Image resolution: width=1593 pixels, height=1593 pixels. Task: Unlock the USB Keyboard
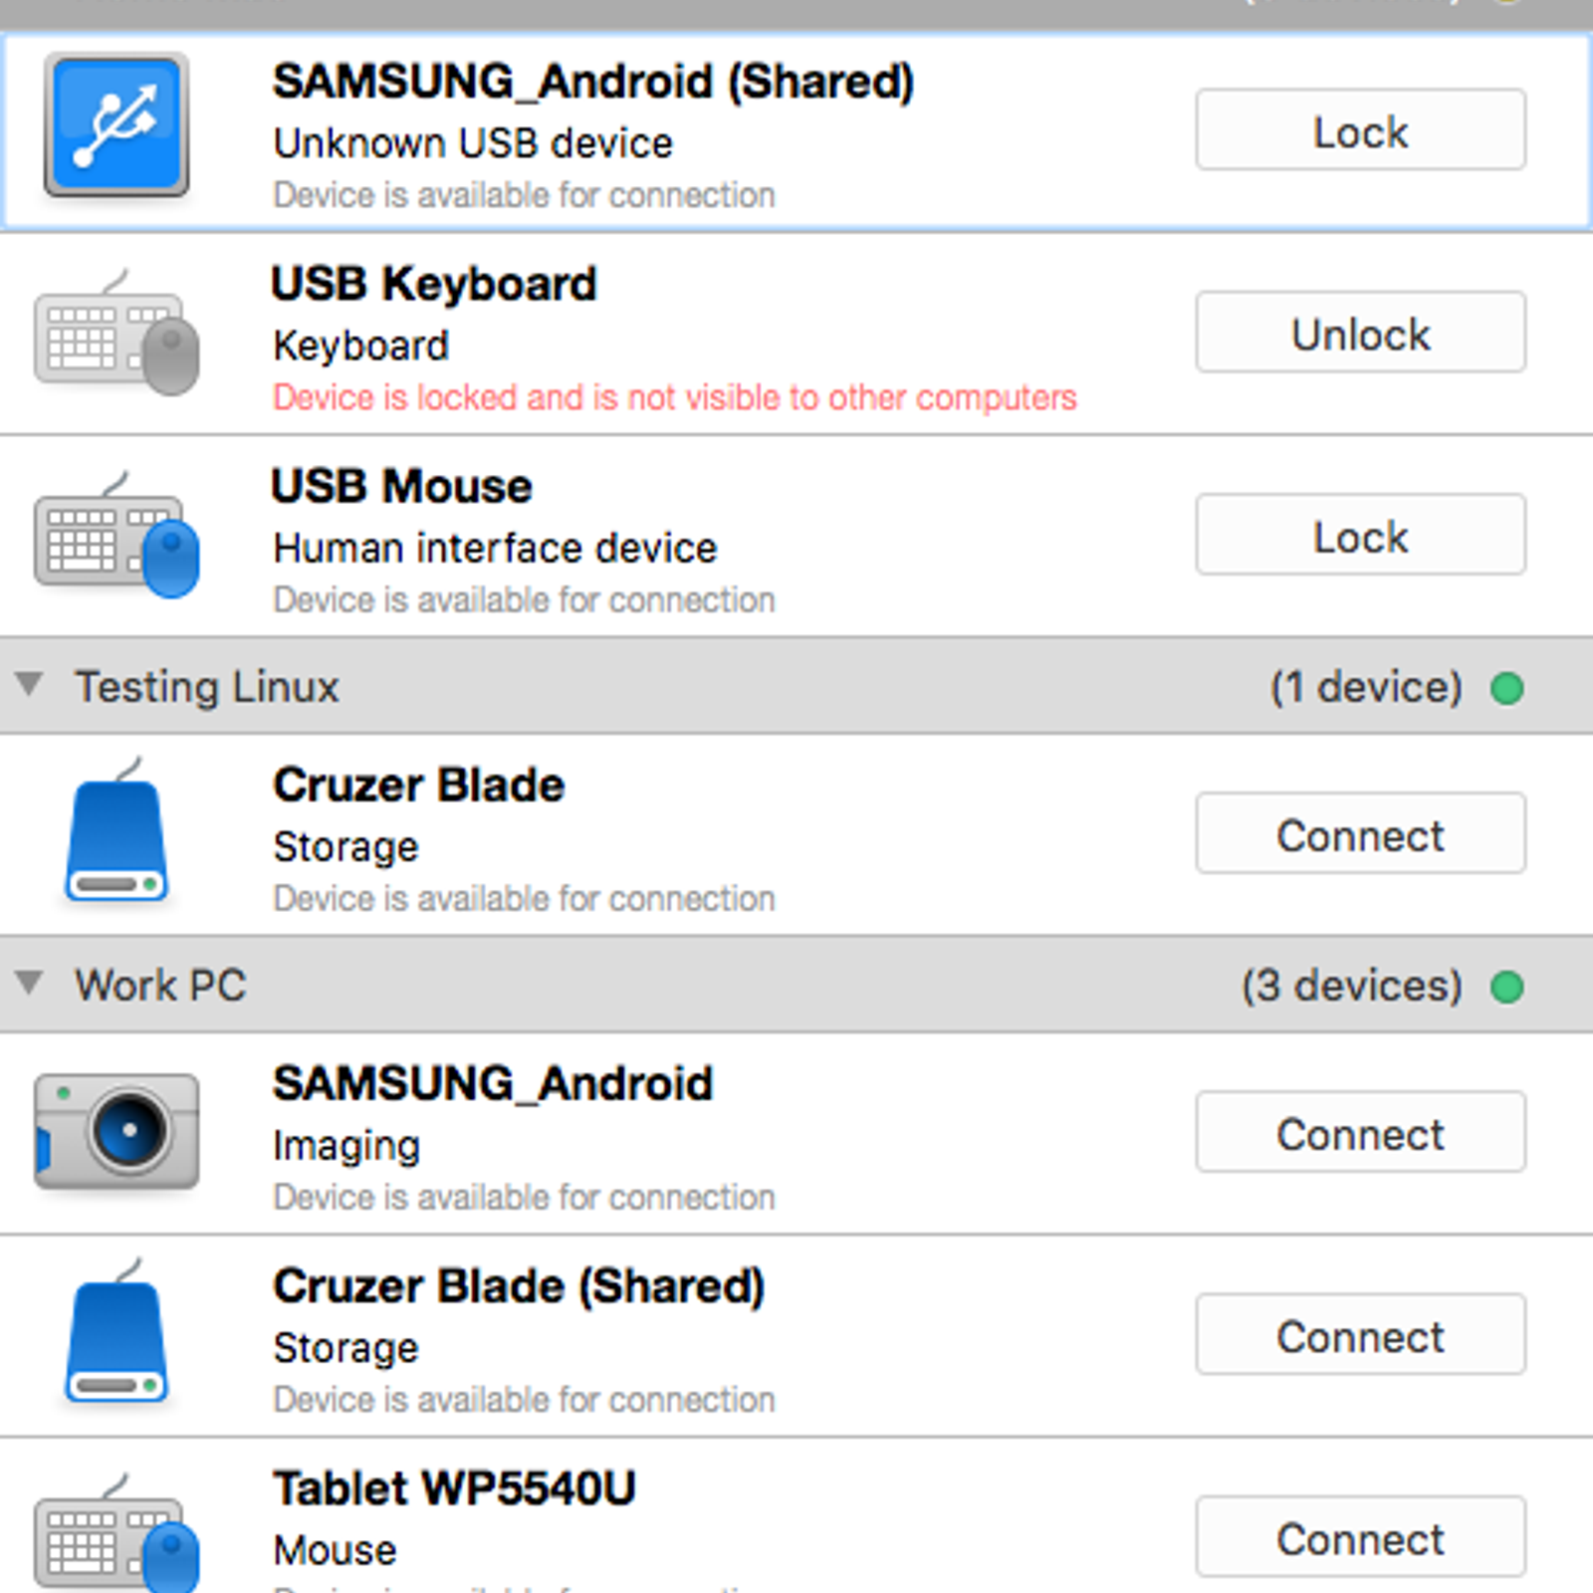coord(1360,332)
